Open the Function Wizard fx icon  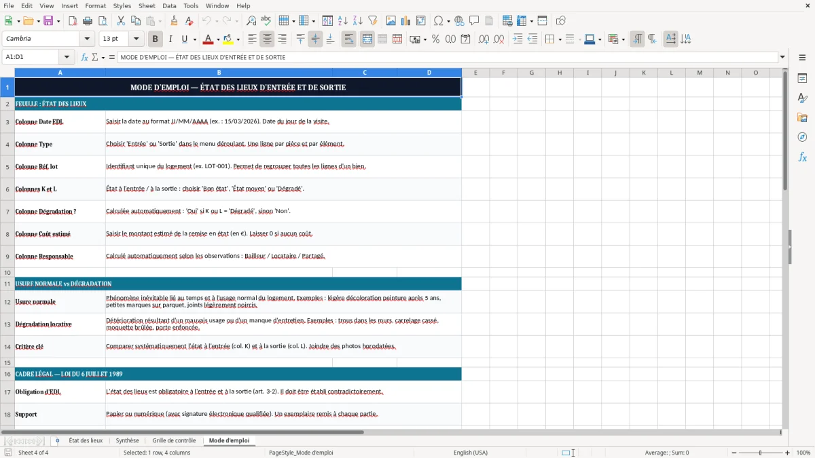(x=84, y=58)
